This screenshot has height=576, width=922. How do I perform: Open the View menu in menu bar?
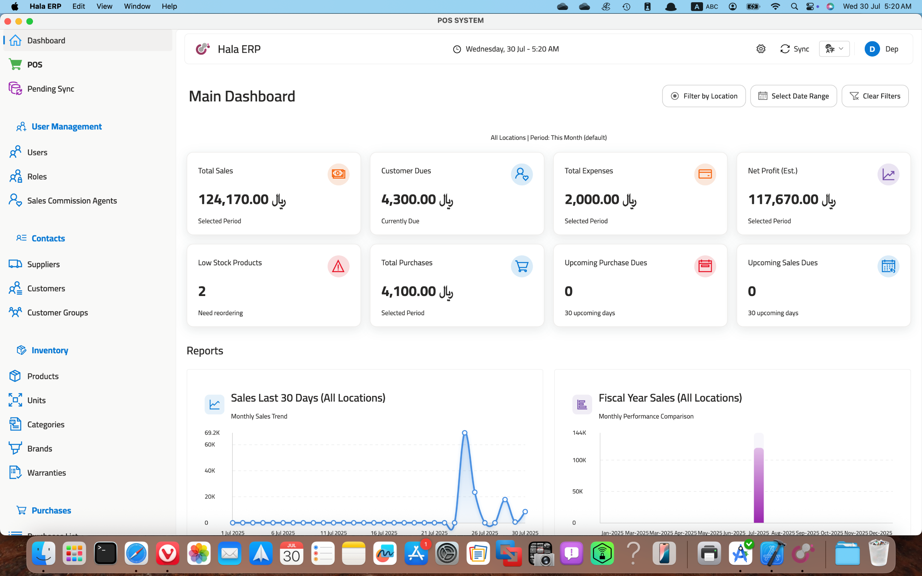point(104,6)
